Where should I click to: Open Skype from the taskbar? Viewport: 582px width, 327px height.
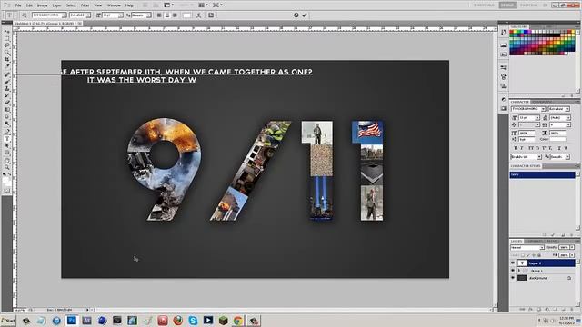coord(193,321)
